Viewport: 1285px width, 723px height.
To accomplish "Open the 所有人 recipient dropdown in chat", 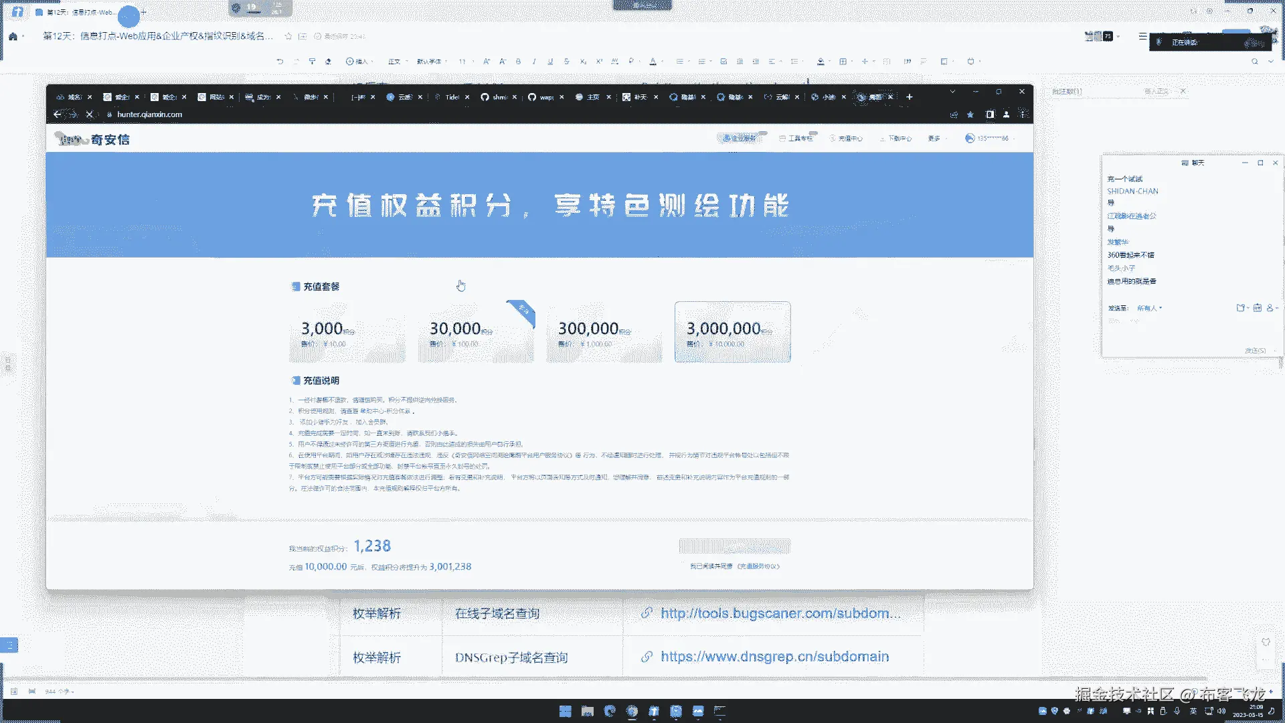I will 1150,308.
